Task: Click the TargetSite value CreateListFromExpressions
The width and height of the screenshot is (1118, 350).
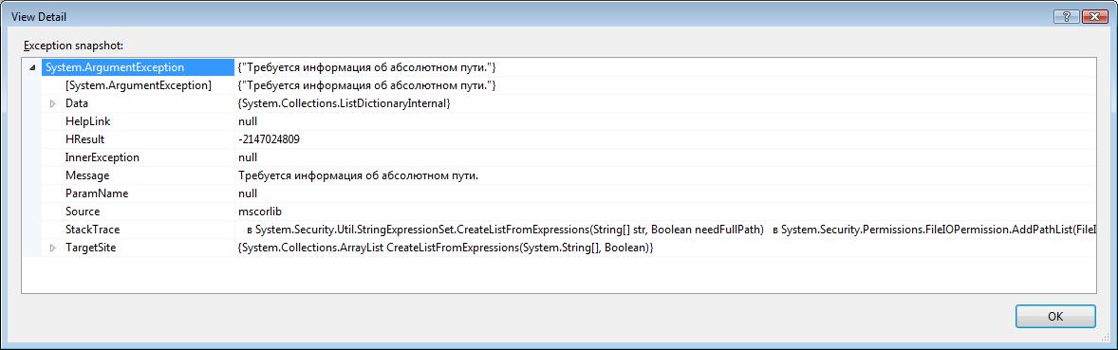Action: (446, 249)
